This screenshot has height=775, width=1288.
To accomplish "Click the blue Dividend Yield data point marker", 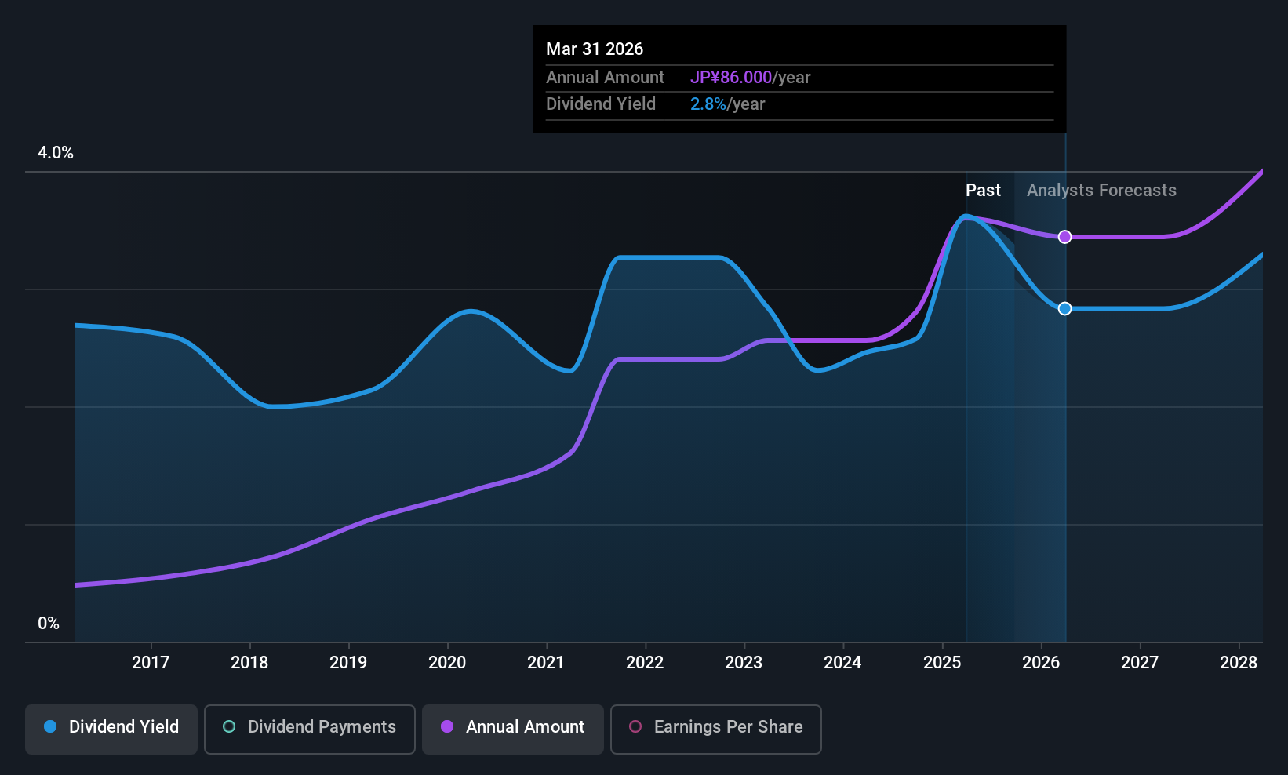I will pos(1064,309).
